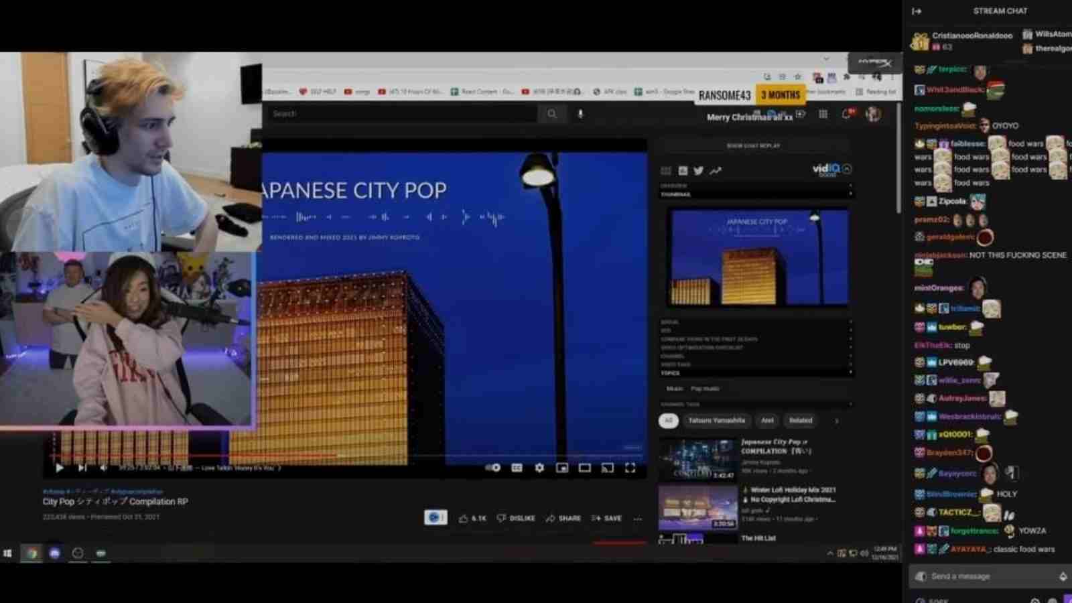Cast video to a TV device
The image size is (1072, 603).
[x=608, y=468]
